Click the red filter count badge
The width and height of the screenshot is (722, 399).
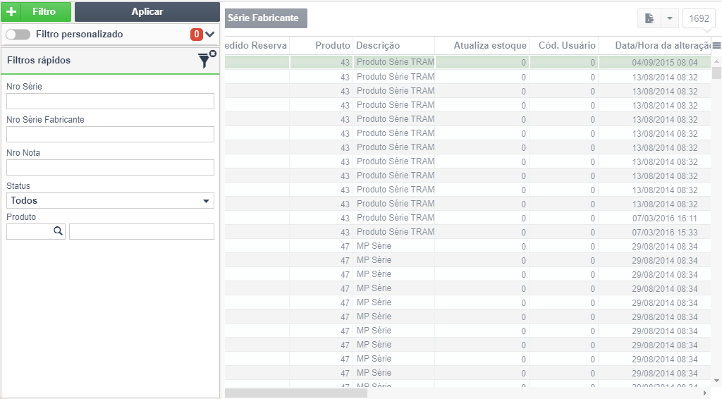click(197, 35)
